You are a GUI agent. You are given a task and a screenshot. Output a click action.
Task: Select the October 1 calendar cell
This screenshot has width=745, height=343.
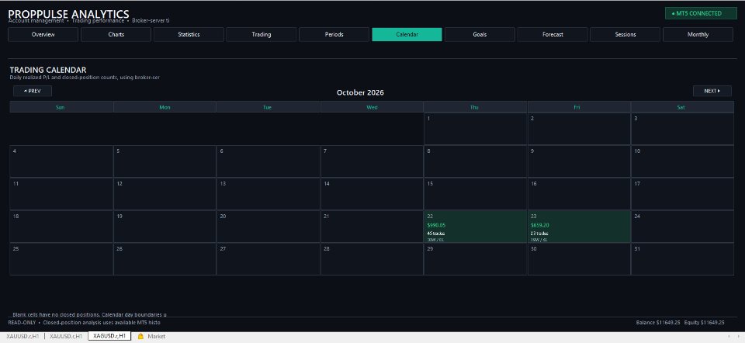pyautogui.click(x=476, y=130)
